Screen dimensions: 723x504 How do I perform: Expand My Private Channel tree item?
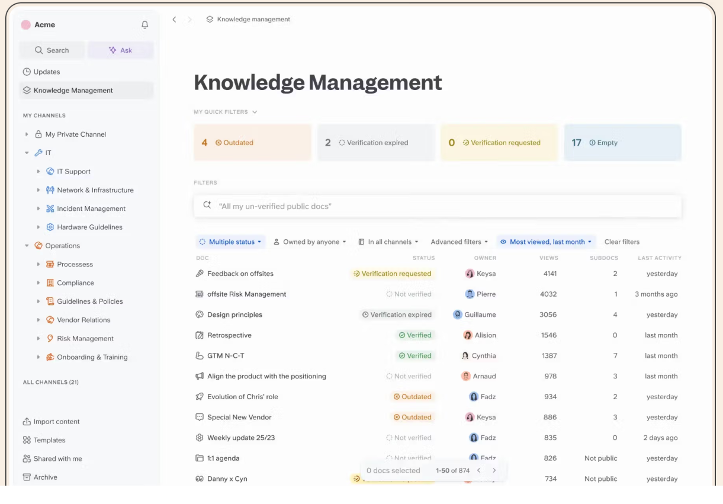27,134
